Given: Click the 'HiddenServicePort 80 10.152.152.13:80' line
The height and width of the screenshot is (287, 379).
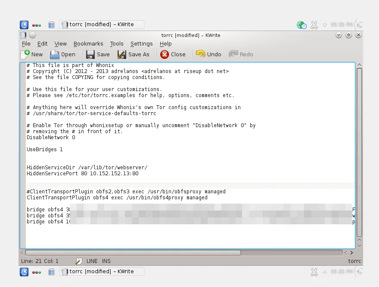Looking at the screenshot, I should pyautogui.click(x=83, y=174).
